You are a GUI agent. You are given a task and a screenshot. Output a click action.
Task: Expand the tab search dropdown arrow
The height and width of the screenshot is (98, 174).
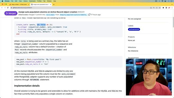click(172, 5)
